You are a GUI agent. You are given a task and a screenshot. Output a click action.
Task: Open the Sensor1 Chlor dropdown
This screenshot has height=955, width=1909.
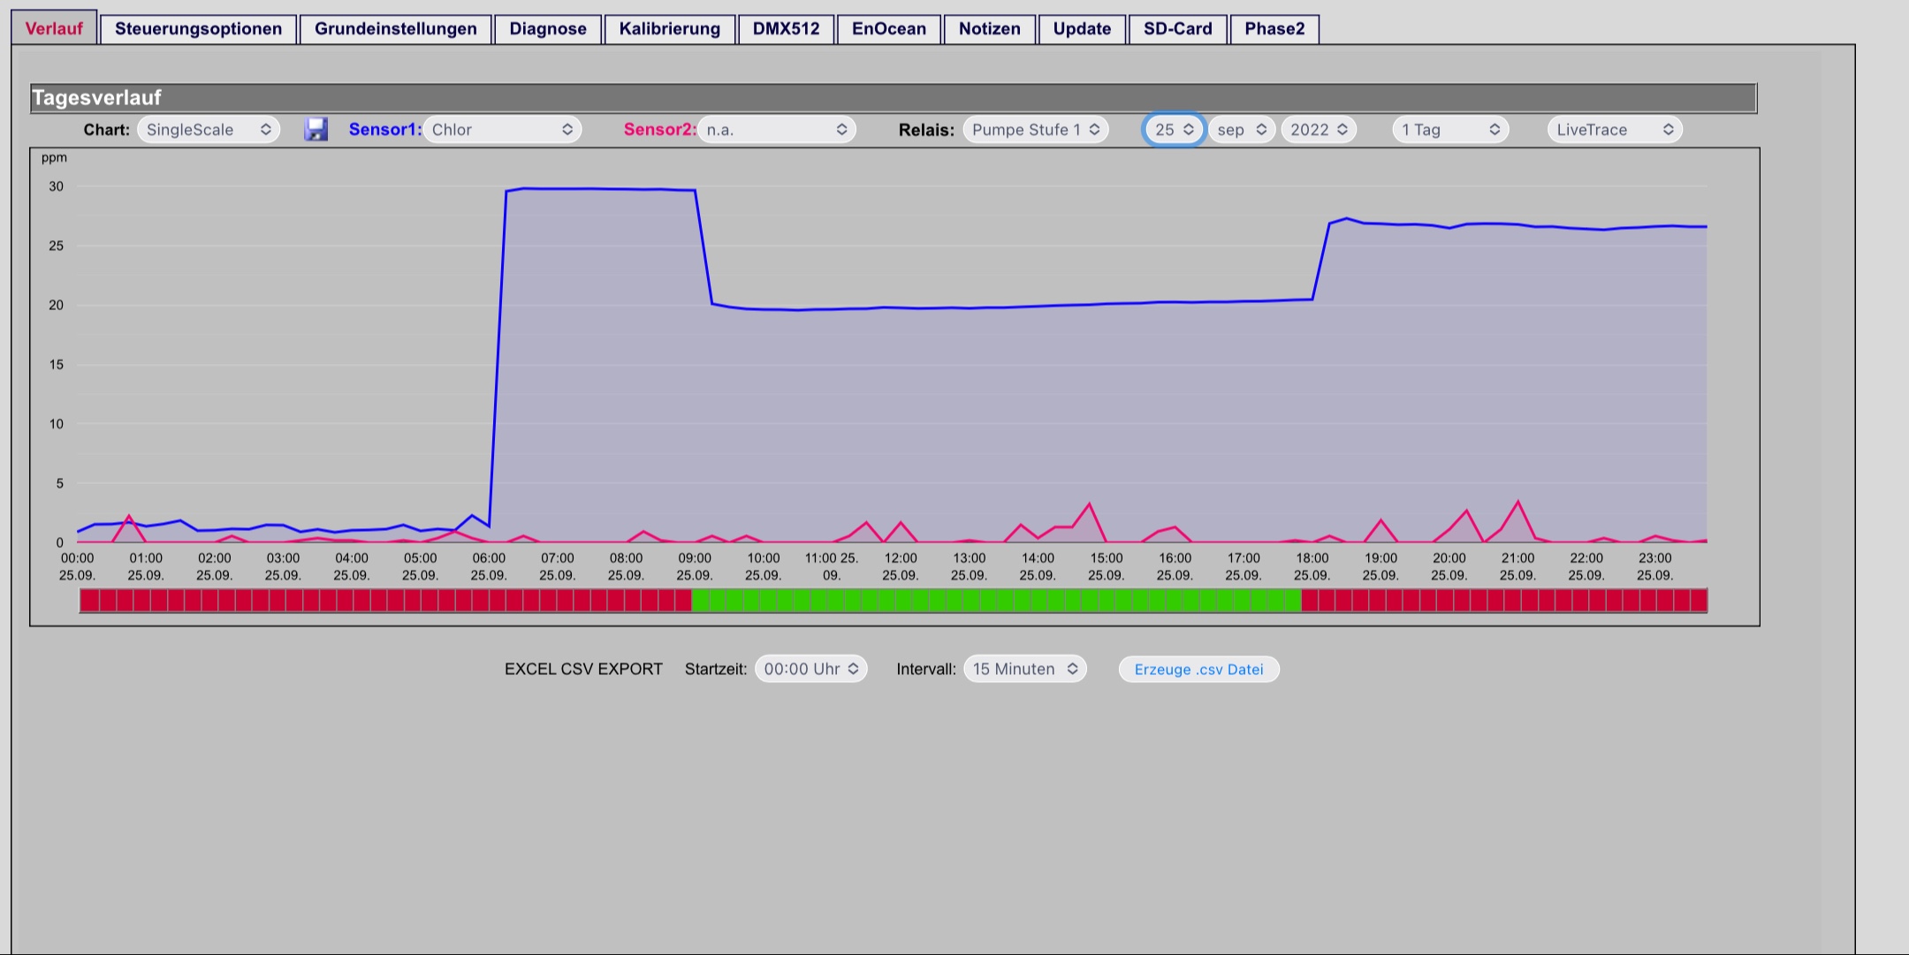click(502, 130)
